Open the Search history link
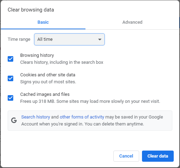Screen dimensions: 180x168 36,117
